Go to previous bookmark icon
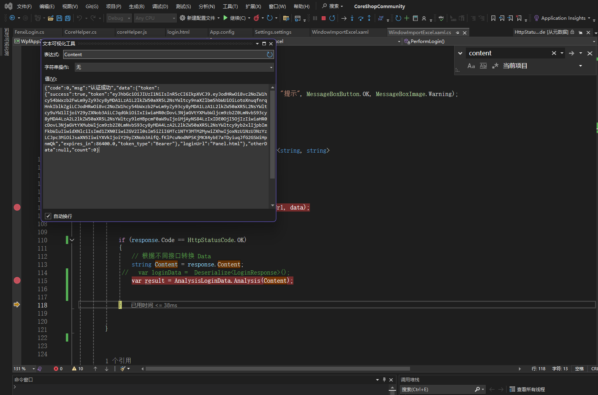 (502, 18)
